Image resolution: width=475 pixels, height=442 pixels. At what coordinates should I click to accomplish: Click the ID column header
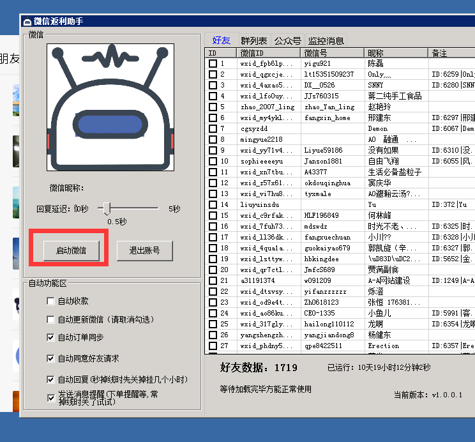[x=221, y=53]
